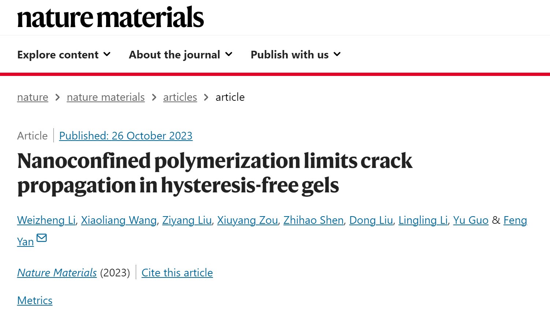The width and height of the screenshot is (550, 318).
Task: Navigate to the articles breadcrumb
Action: pos(180,97)
